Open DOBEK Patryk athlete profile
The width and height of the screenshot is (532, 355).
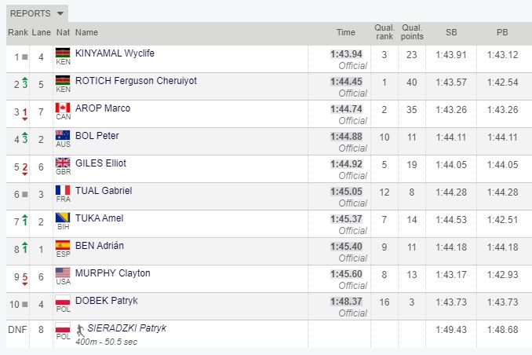point(107,301)
